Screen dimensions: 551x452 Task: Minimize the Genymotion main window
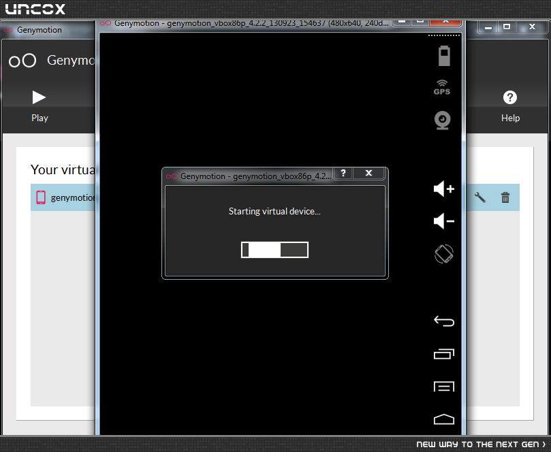point(488,27)
